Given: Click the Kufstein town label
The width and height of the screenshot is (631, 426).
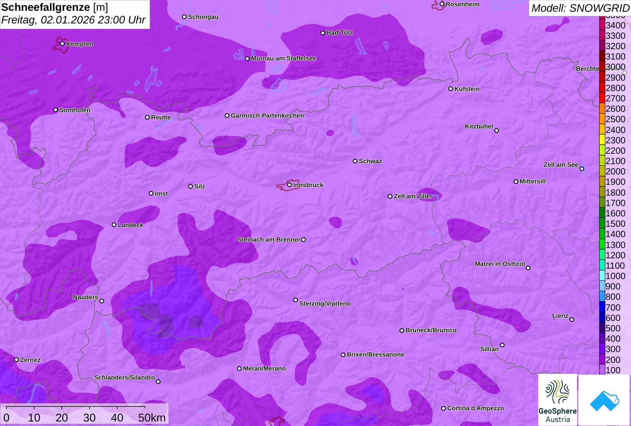Looking at the screenshot, I should coord(467,89).
